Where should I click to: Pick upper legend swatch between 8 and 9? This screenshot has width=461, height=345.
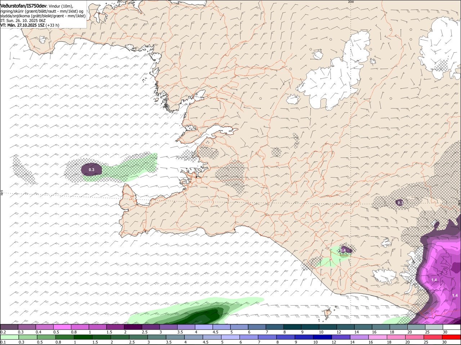pyautogui.click(x=292, y=327)
